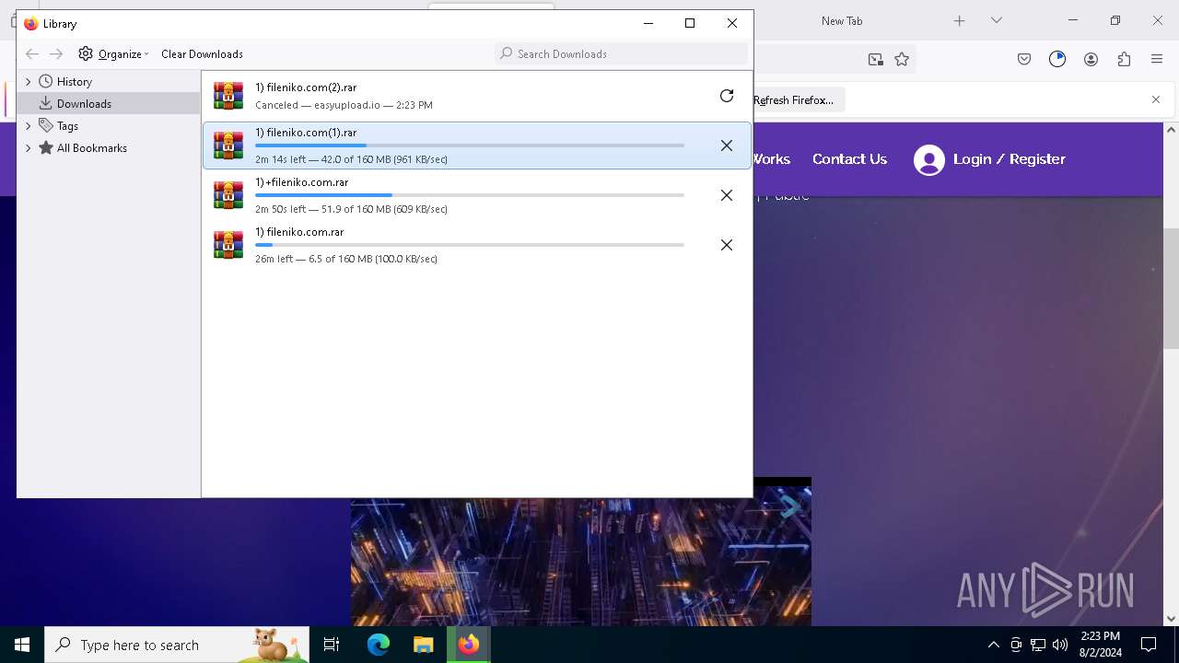Click the rar icon of 1)+fileniko.com.rar
The image size is (1179, 663).
[228, 195]
